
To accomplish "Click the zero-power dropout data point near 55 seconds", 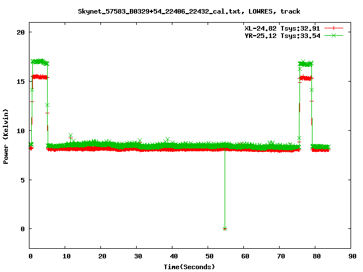I will [x=225, y=229].
